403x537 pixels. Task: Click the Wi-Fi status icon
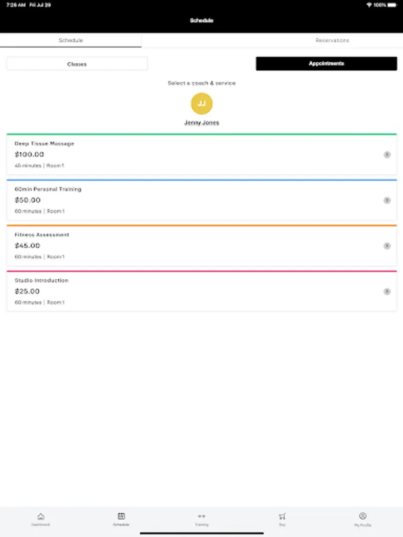(x=369, y=5)
